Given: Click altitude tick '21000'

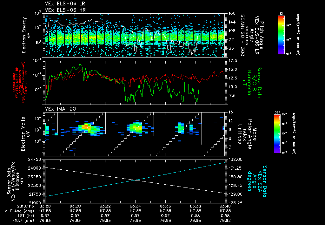Looking at the screenshot, I should pyautogui.click(x=34, y=203).
